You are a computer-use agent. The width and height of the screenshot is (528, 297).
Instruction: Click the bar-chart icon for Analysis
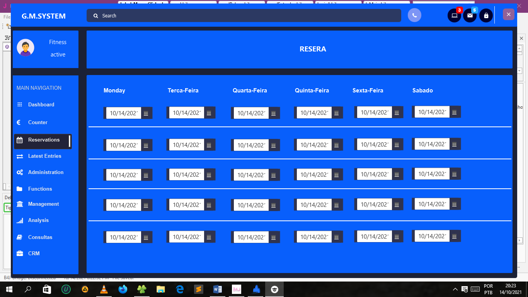point(20,220)
